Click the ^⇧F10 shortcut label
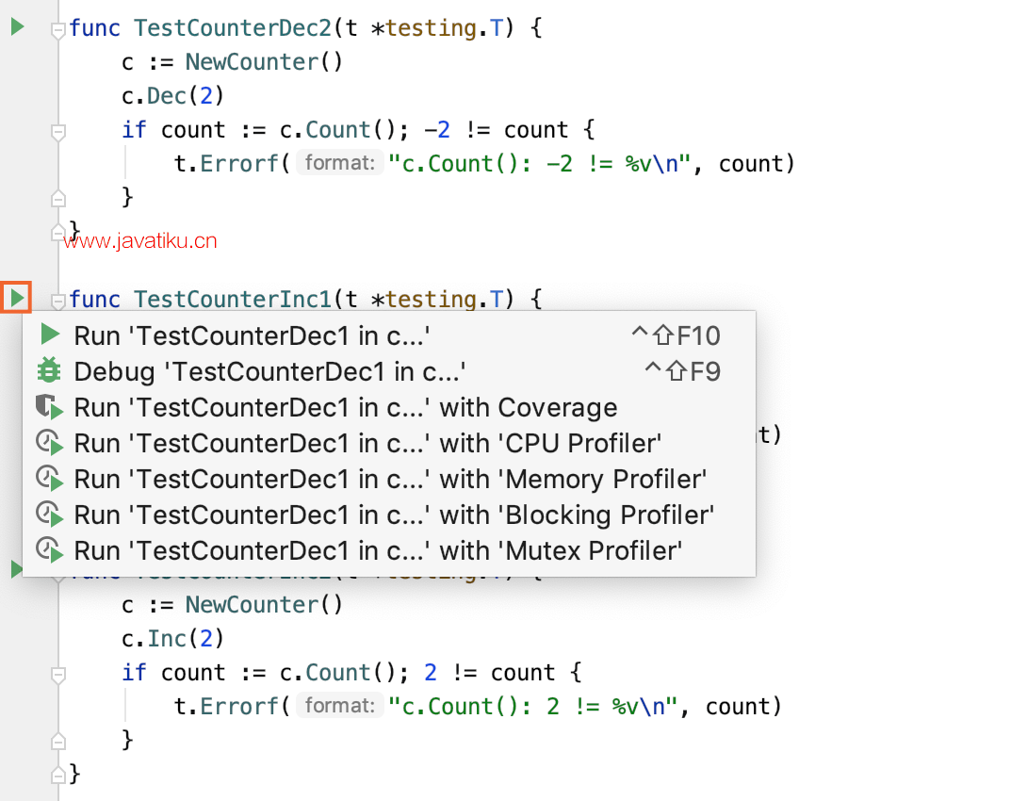 click(676, 336)
